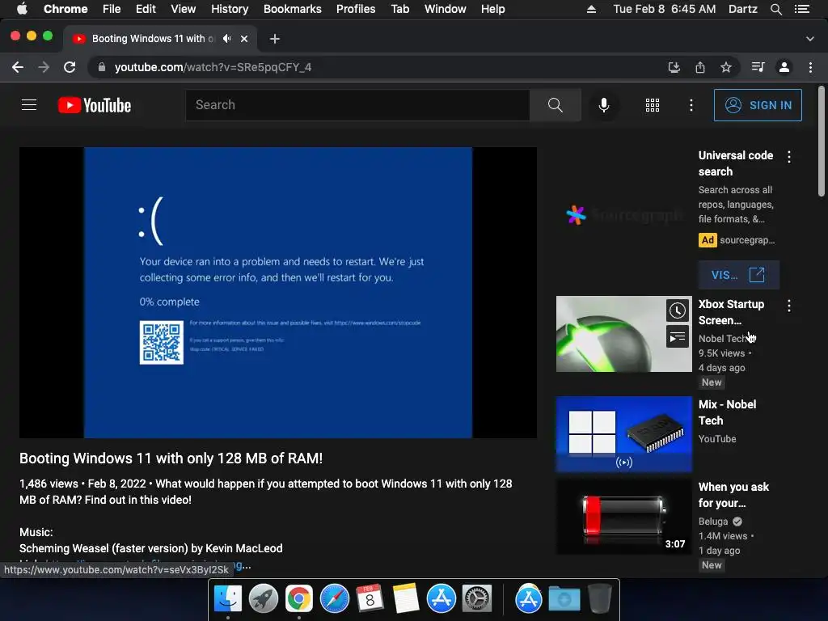Viewport: 828px width, 621px height.
Task: Go back with the browser arrow
Action: [18, 67]
